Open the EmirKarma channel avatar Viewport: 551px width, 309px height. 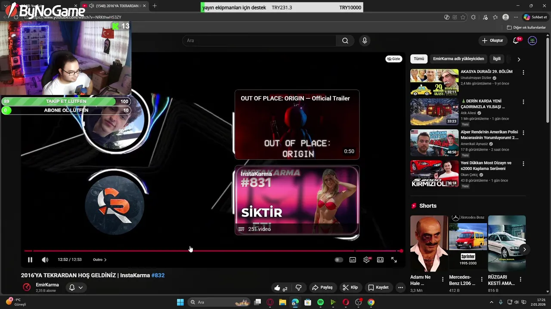(x=27, y=288)
